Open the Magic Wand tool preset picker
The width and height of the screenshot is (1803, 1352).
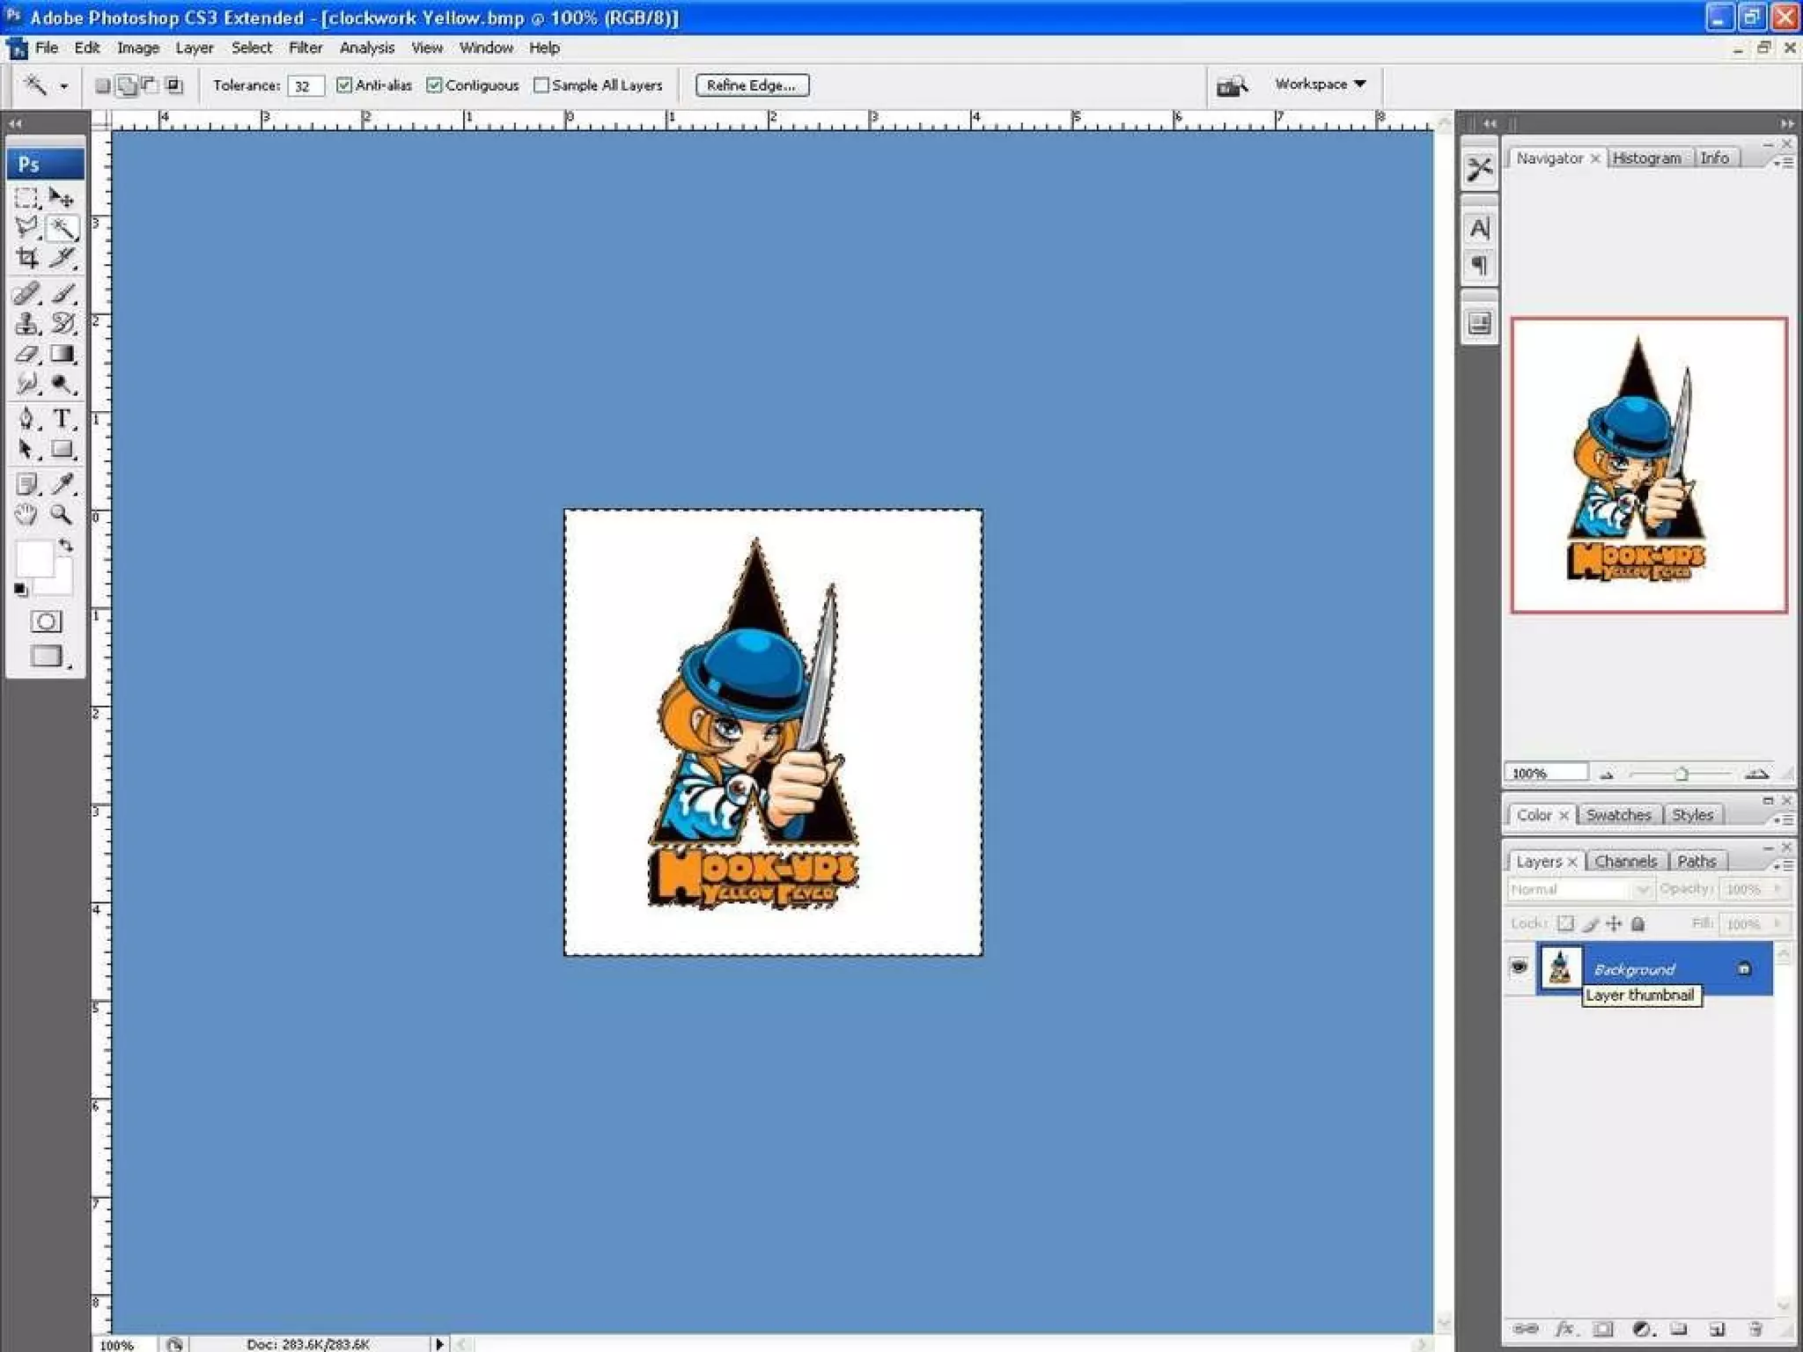click(x=63, y=86)
